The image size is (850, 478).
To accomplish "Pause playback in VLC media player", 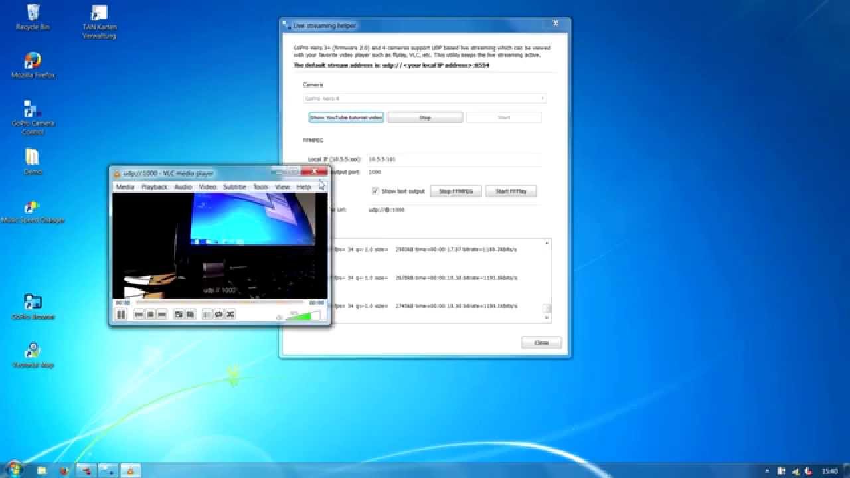I will [121, 315].
